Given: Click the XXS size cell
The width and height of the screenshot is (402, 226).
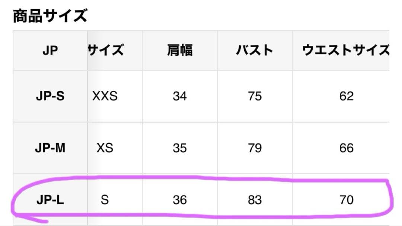Looking at the screenshot, I should click(105, 96).
